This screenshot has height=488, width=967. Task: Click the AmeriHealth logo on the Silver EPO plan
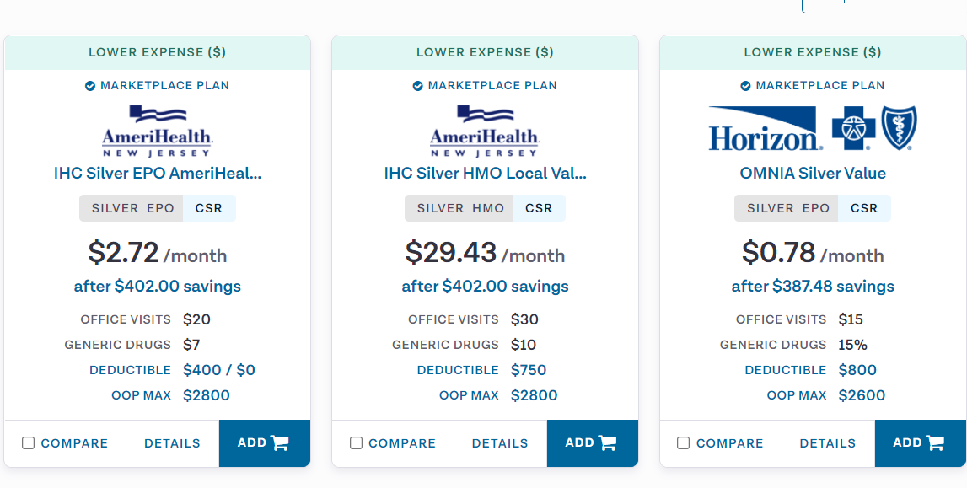tap(158, 131)
